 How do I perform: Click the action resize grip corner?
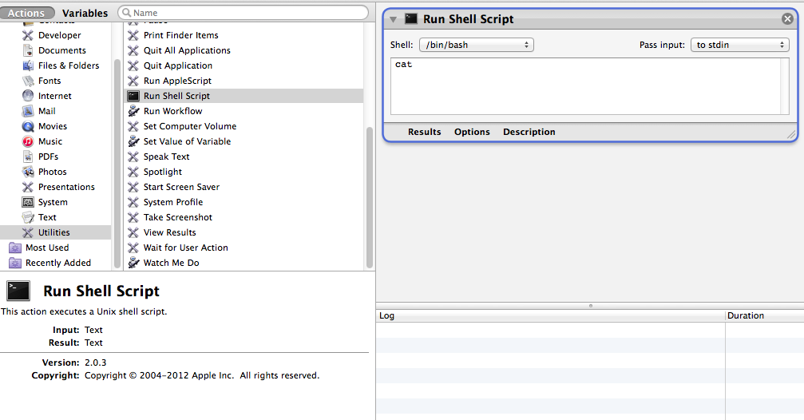[791, 134]
